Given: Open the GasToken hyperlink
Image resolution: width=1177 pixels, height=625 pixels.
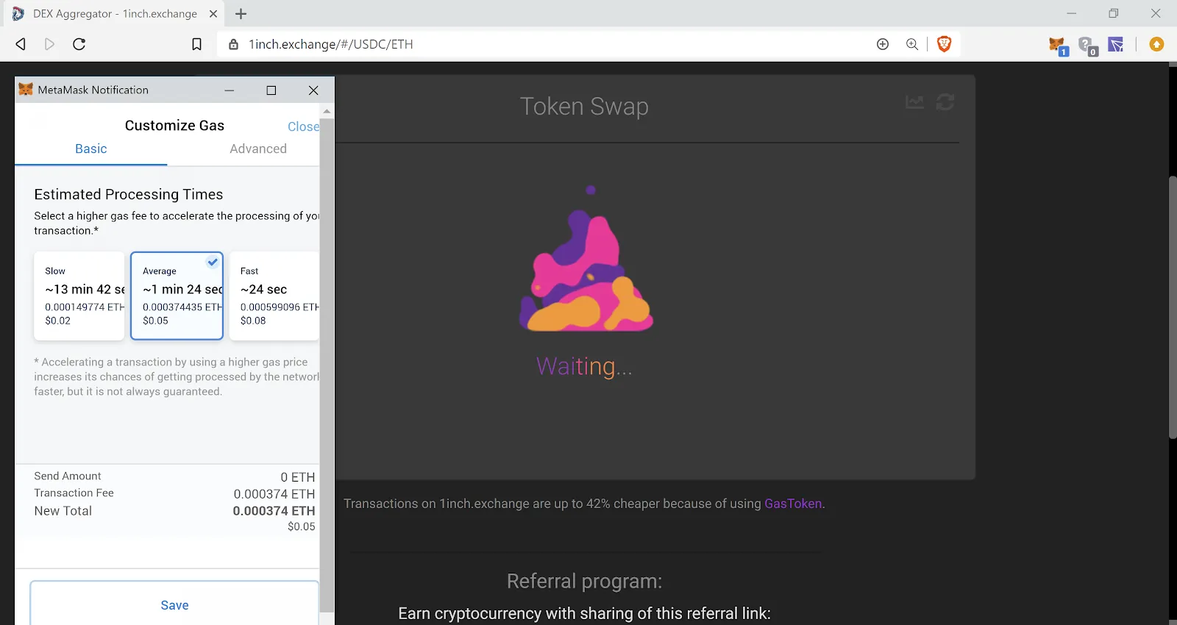Looking at the screenshot, I should click(x=793, y=504).
